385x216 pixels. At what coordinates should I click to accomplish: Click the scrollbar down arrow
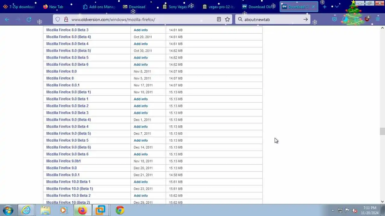tap(382, 202)
